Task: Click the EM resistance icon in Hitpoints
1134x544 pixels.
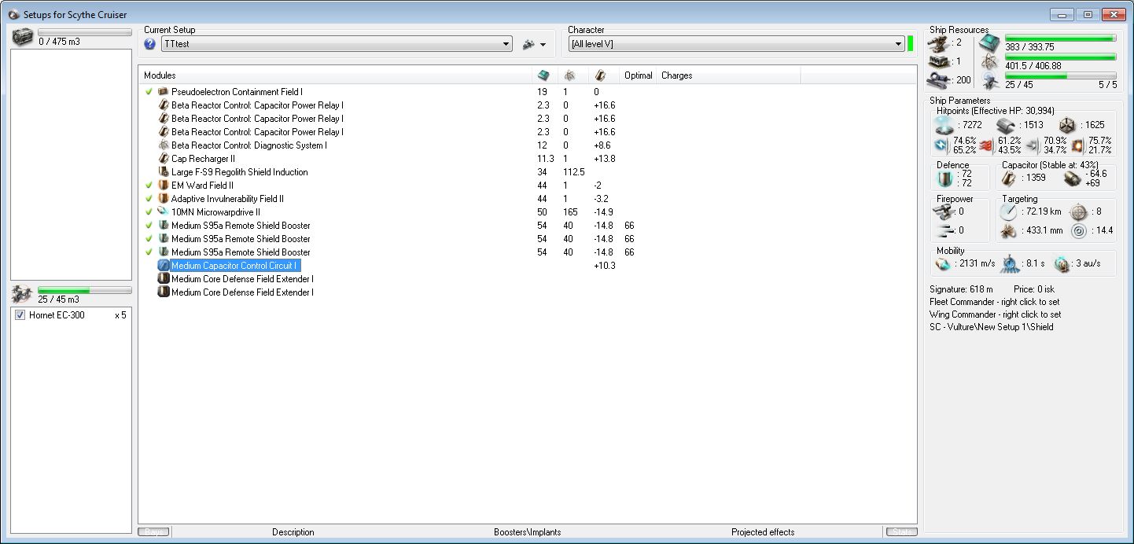Action: (942, 145)
